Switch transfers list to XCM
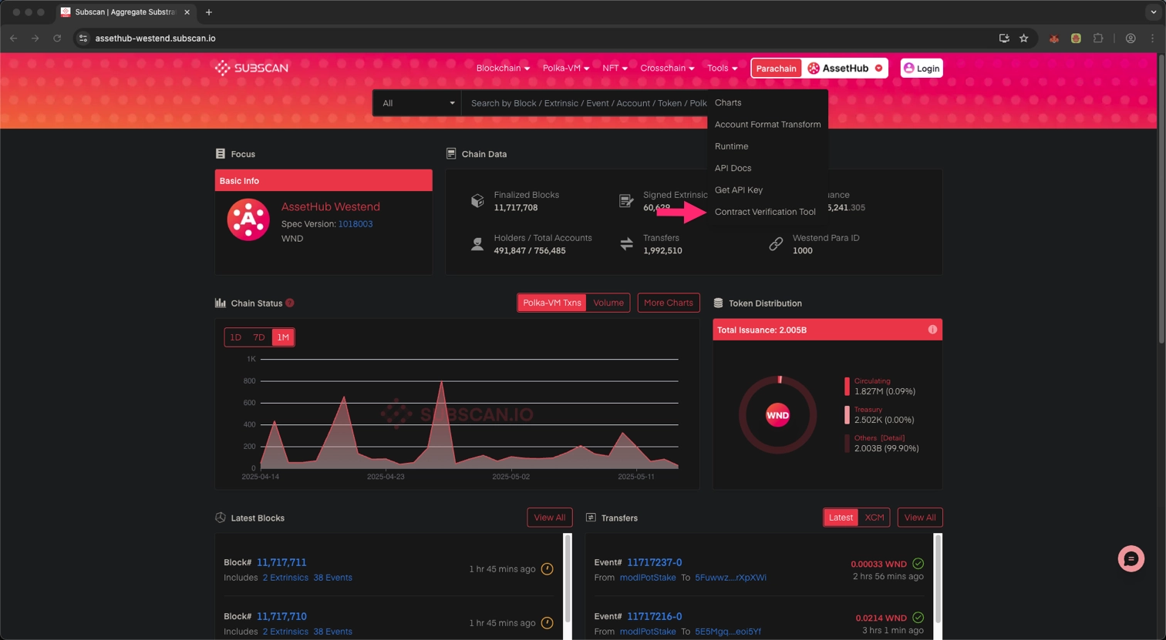 [x=874, y=518]
